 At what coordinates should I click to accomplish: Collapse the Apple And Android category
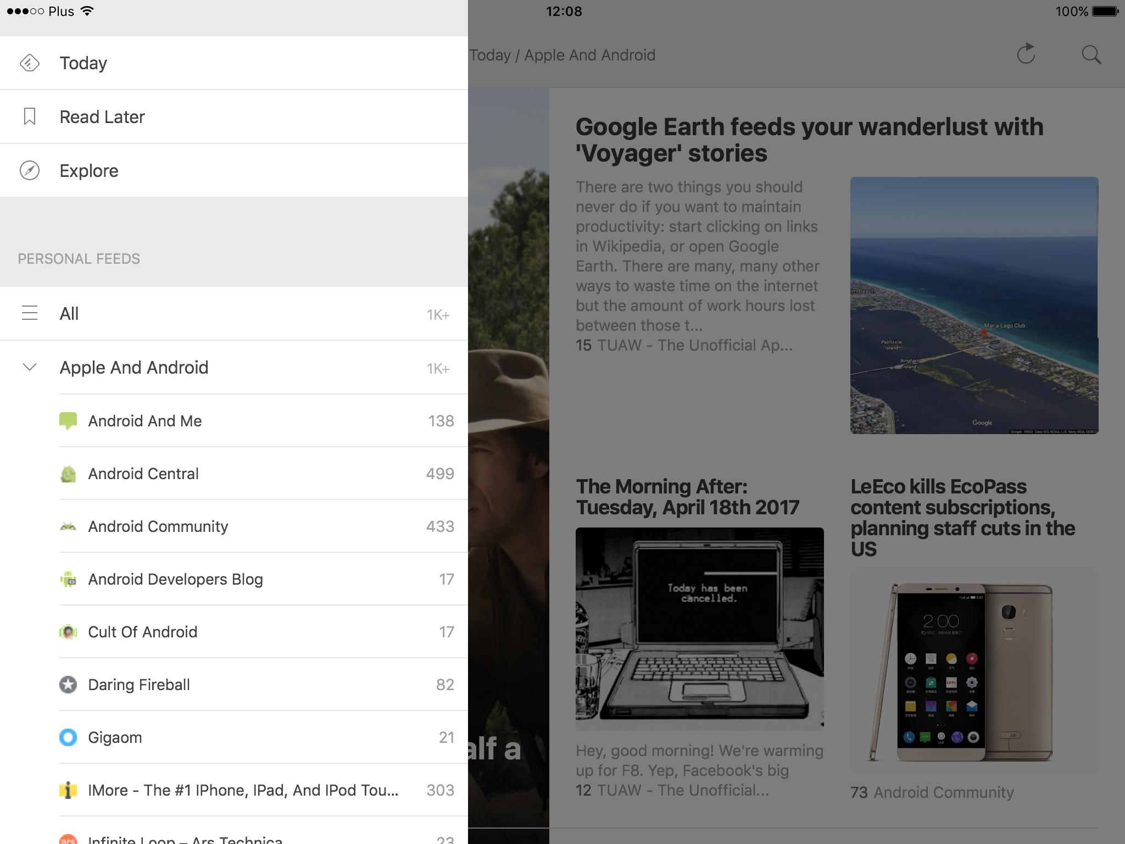tap(30, 367)
